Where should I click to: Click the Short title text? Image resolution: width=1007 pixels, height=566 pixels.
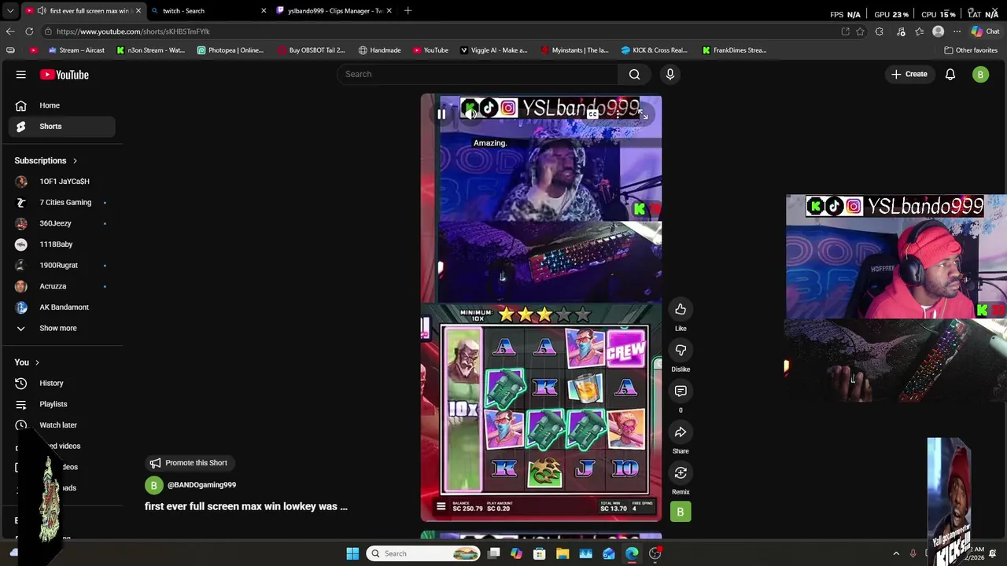[246, 507]
